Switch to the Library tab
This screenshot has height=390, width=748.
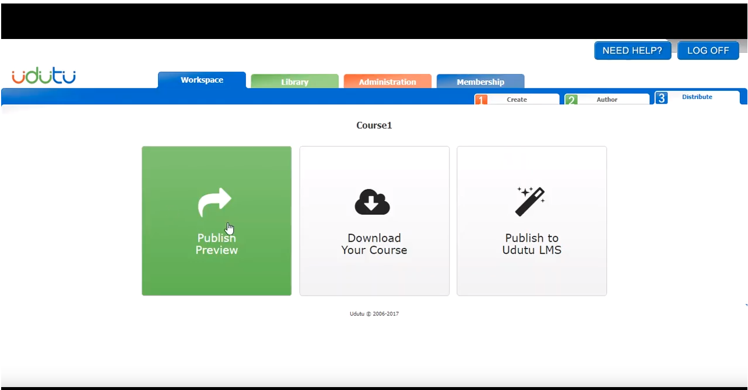(294, 82)
